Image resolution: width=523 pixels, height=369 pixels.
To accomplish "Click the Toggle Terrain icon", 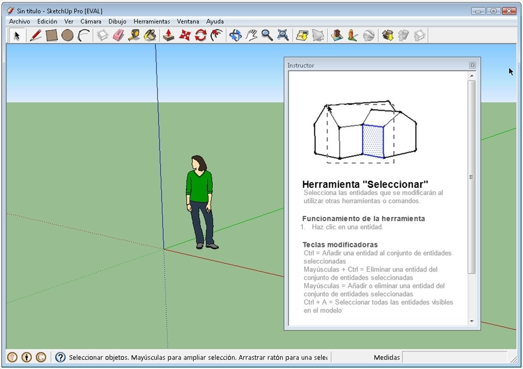I will [318, 35].
